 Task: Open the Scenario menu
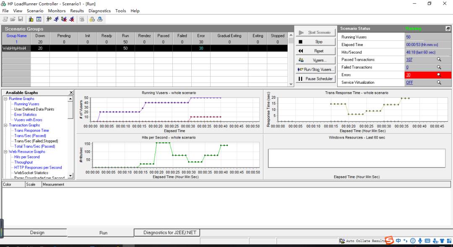pos(35,10)
